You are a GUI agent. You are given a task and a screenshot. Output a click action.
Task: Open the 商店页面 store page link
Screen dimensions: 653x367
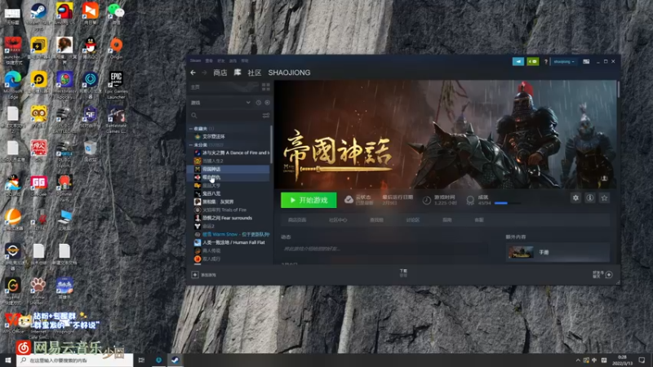coord(297,219)
